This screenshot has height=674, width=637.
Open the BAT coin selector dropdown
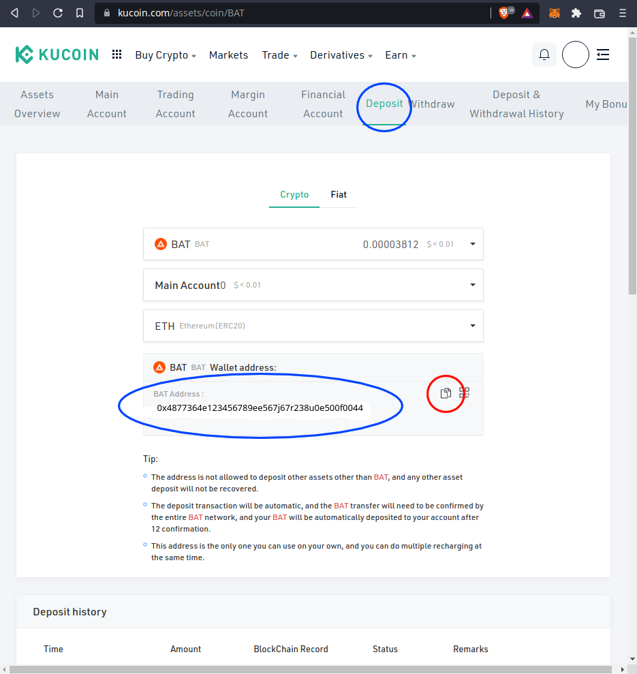(x=313, y=244)
